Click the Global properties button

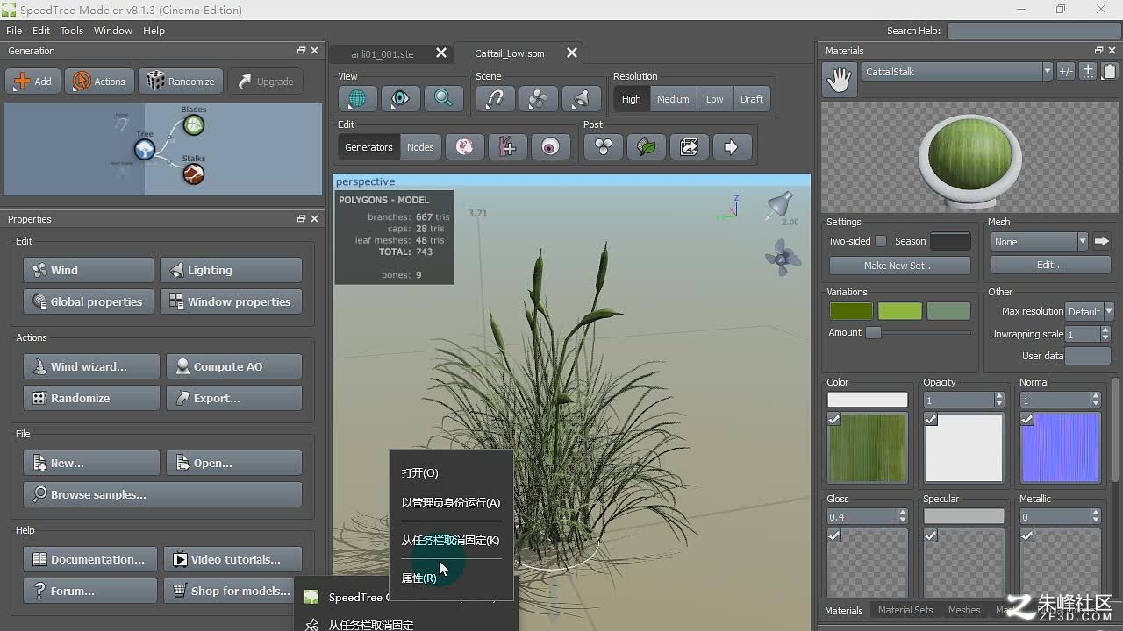point(89,301)
